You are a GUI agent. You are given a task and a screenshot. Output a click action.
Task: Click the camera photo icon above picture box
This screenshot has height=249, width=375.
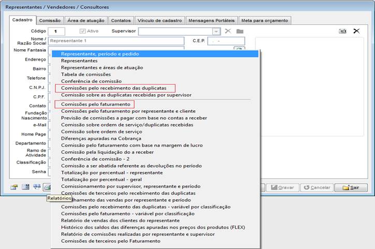point(342,31)
